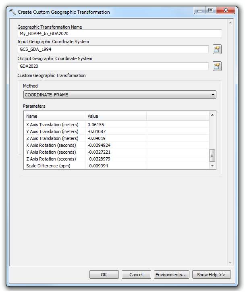
Task: Click the hammer tool icon in title bar
Action: (x=12, y=12)
